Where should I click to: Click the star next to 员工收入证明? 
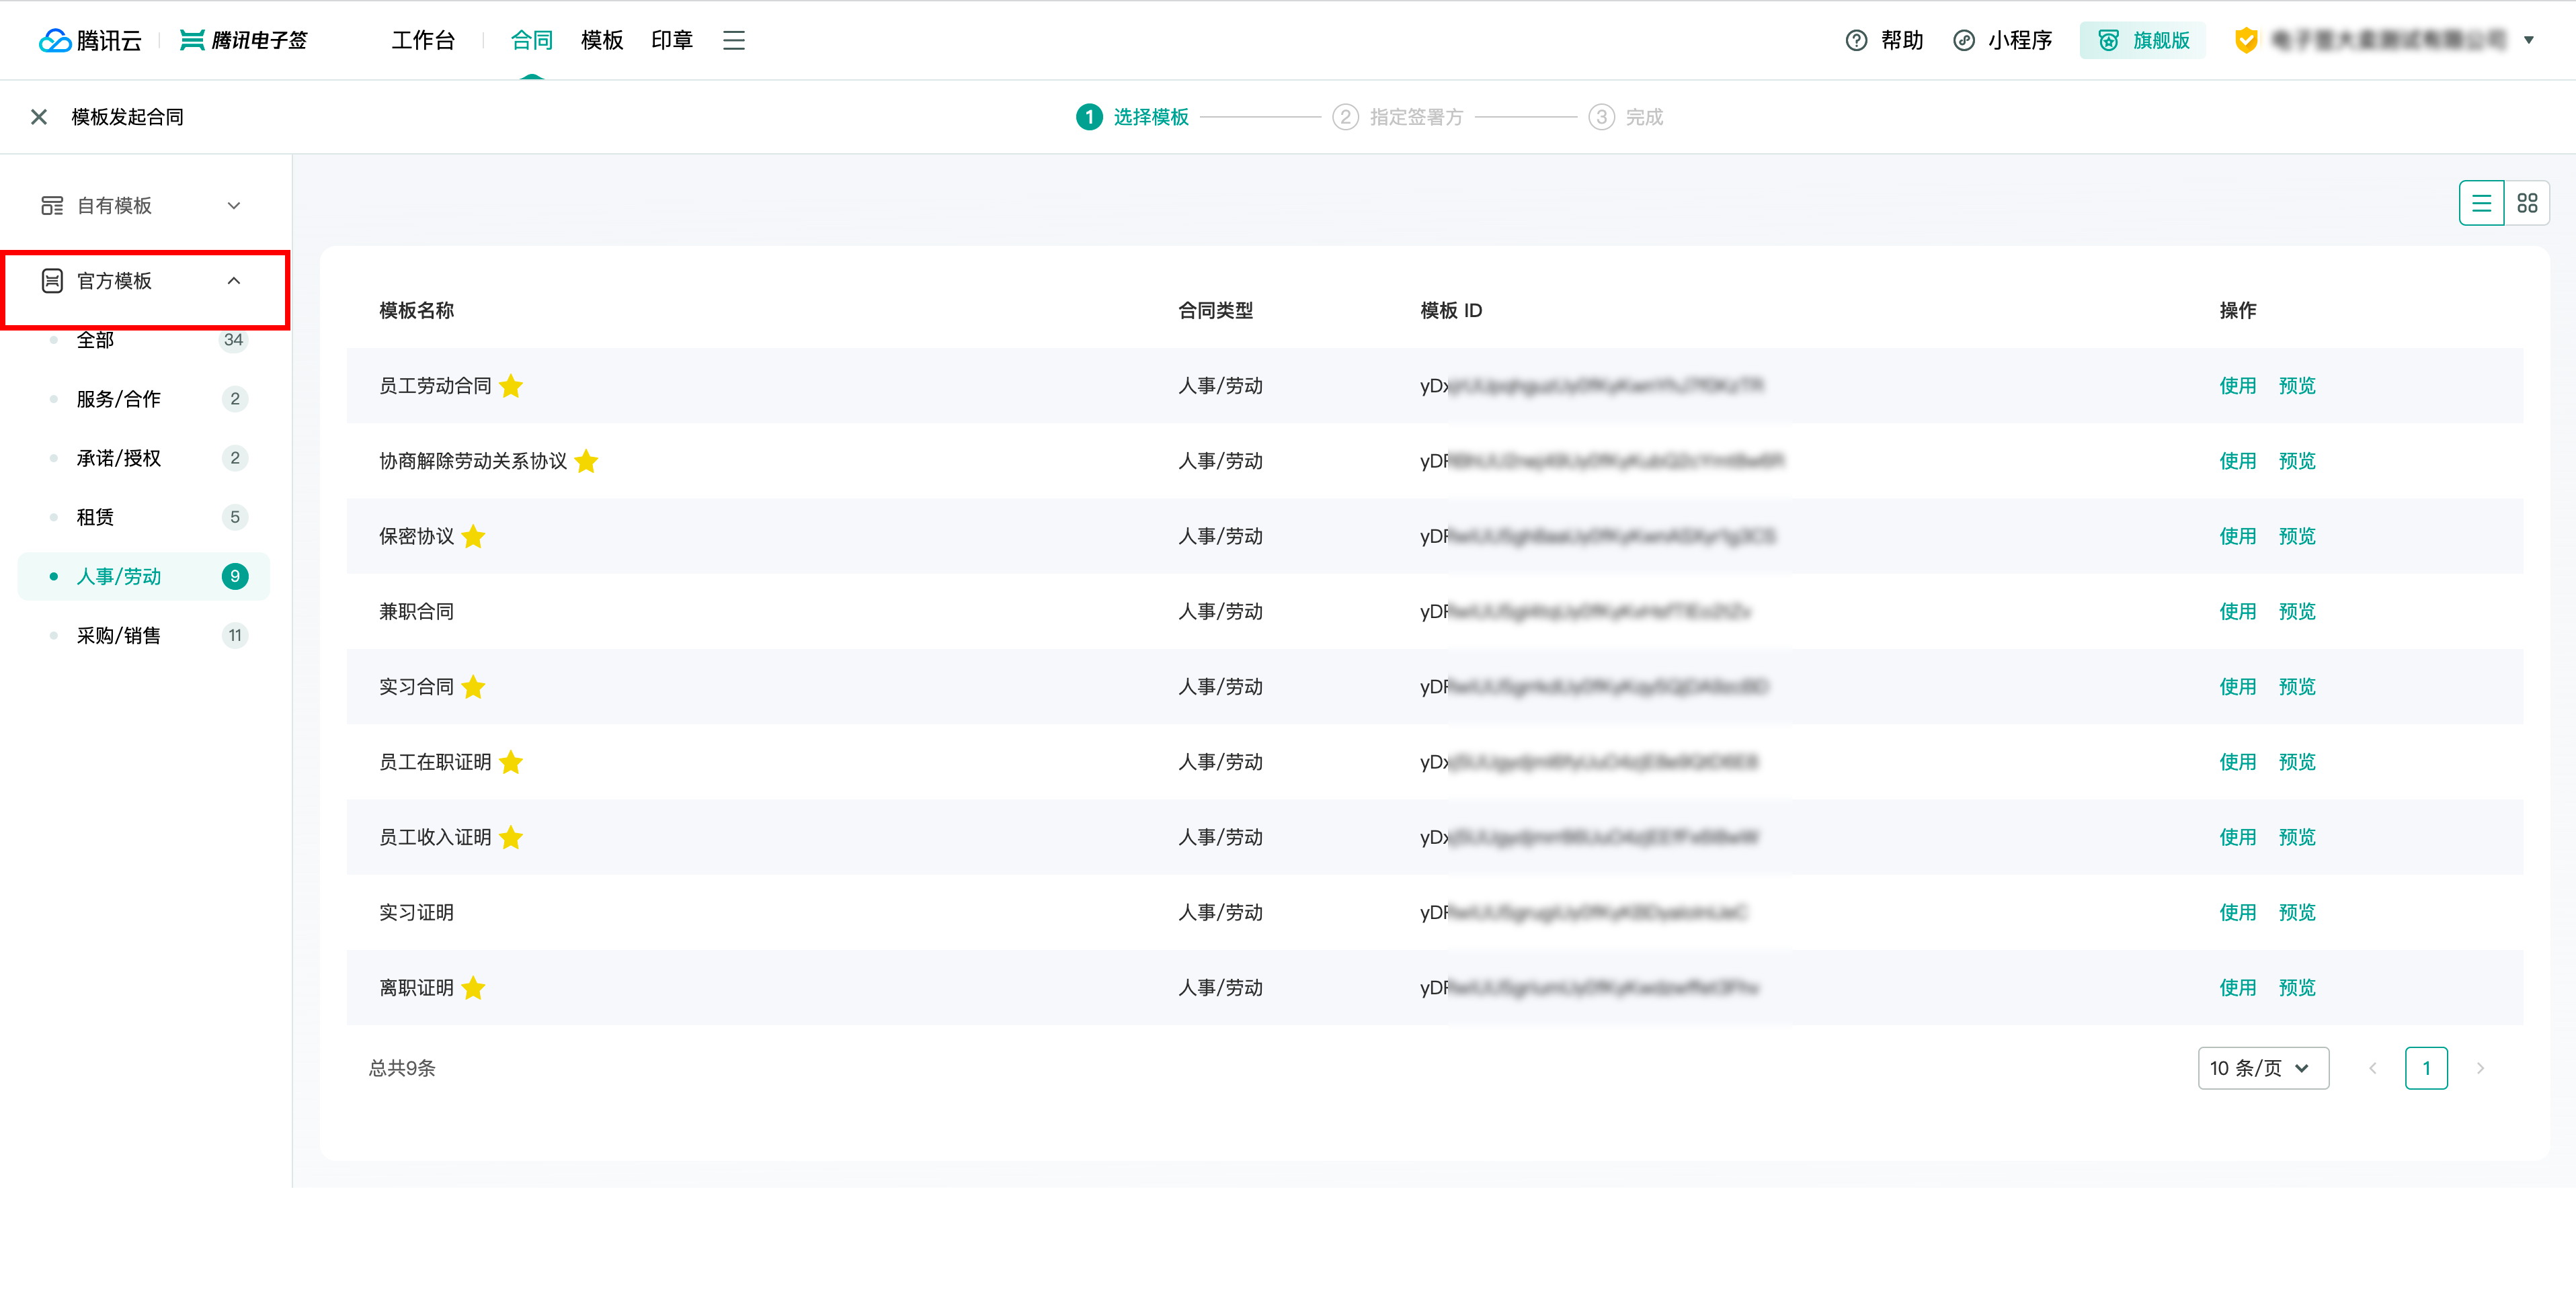pyautogui.click(x=511, y=837)
